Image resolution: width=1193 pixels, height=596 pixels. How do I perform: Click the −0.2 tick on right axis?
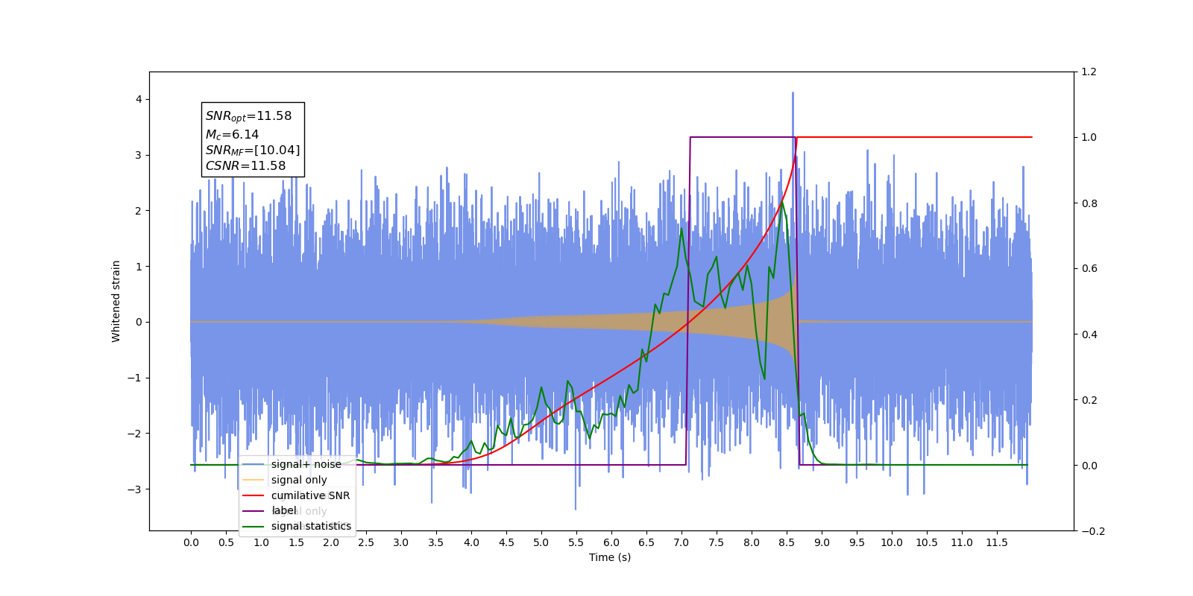click(1093, 531)
